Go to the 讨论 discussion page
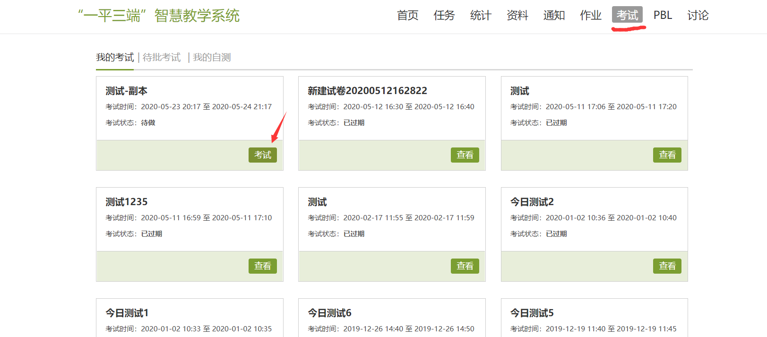This screenshot has width=767, height=337. pos(698,16)
